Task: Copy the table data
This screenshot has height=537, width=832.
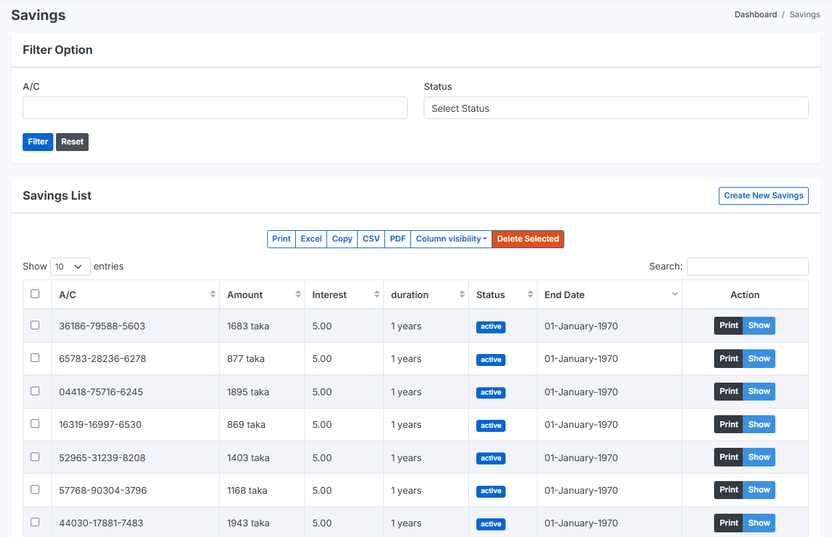Action: [342, 239]
